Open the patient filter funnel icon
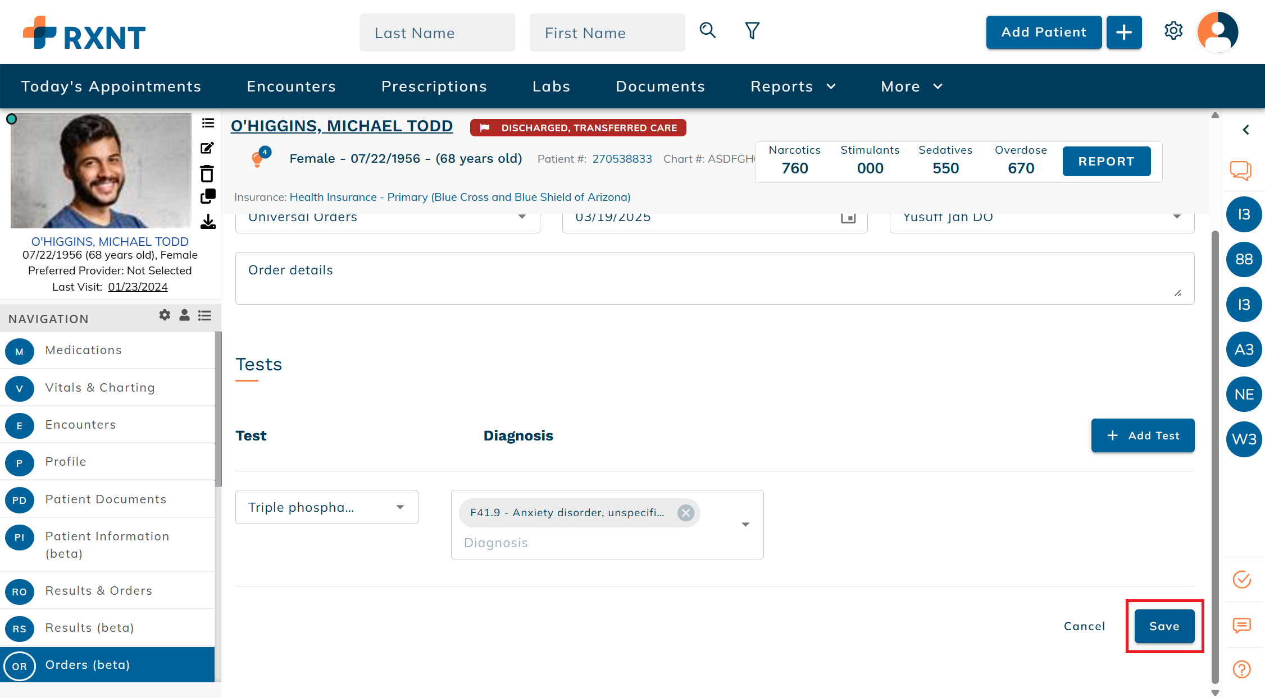This screenshot has width=1265, height=698. [x=752, y=31]
